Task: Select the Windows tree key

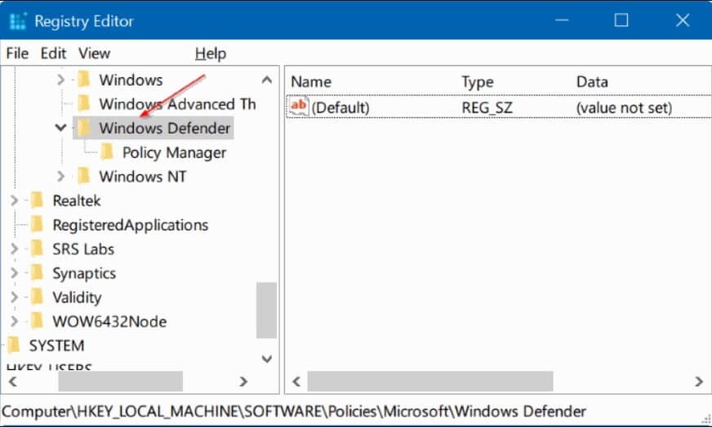Action: click(131, 80)
